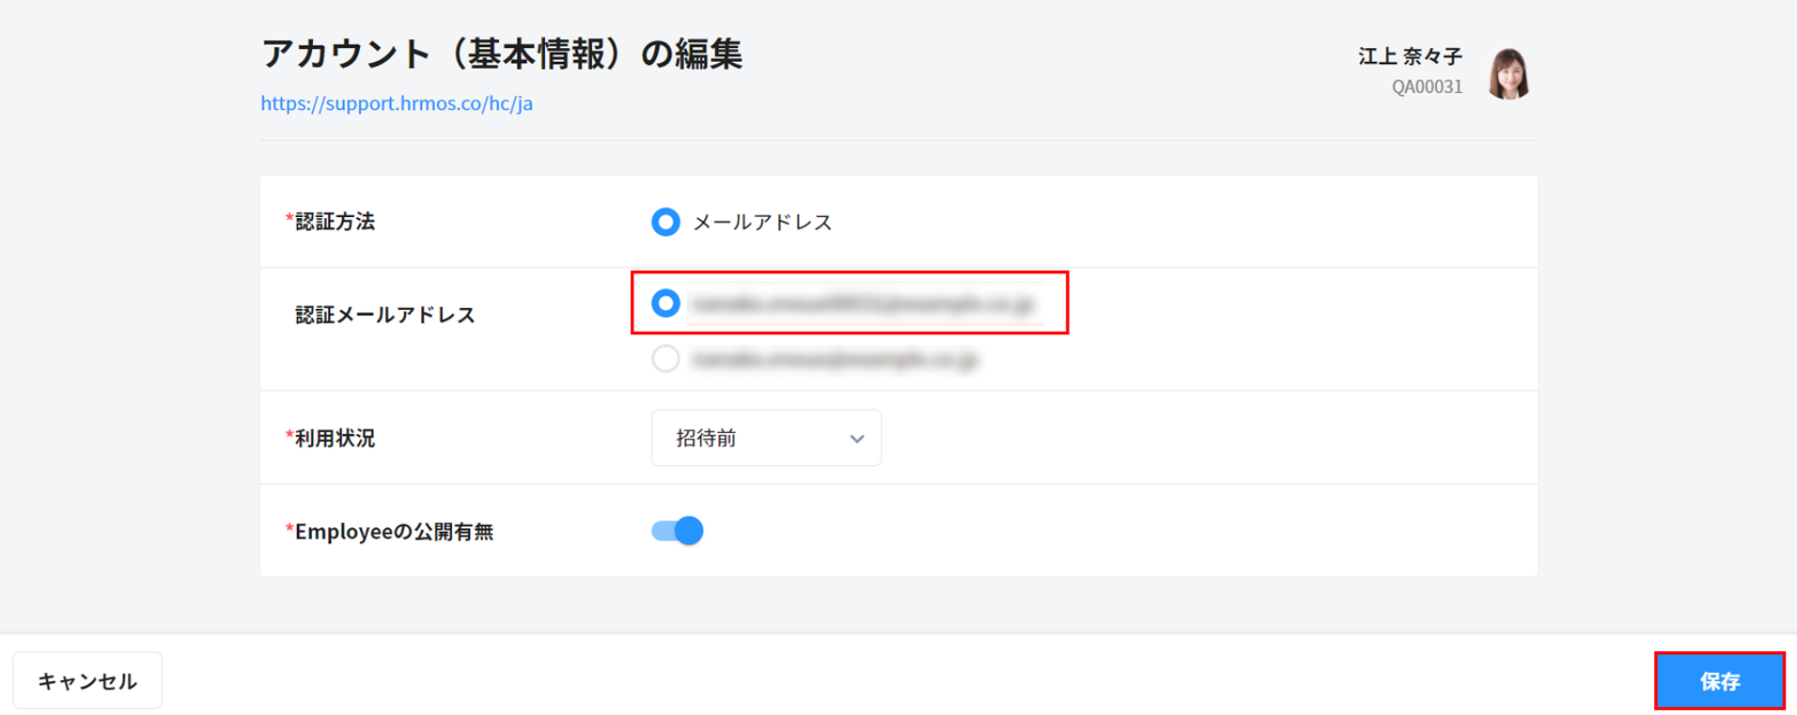
Task: Click the 認証メールアドレス field label
Action: pos(385,315)
